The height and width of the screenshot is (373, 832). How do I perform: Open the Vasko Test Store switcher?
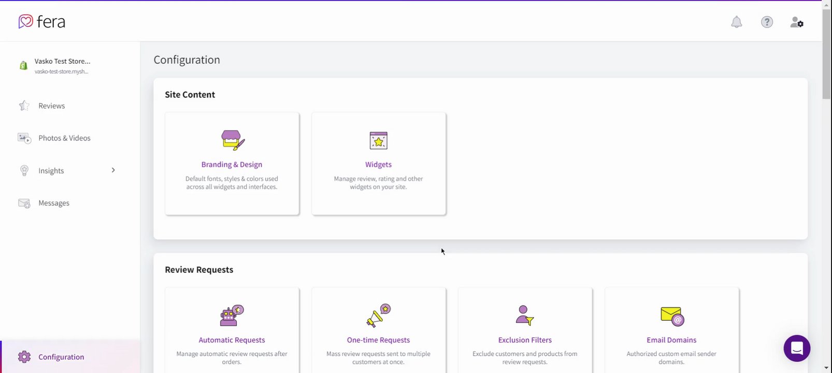[x=62, y=66]
